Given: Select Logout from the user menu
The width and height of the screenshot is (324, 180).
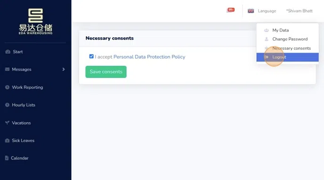Looking at the screenshot, I should click(x=287, y=57).
